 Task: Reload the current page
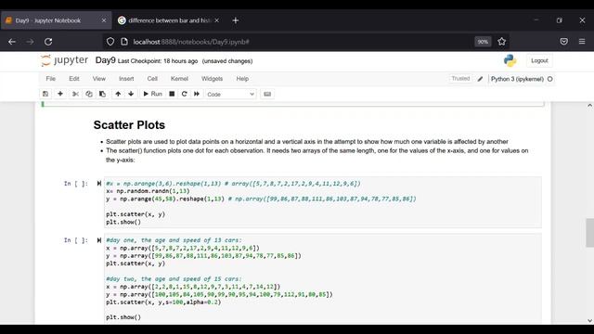48,42
